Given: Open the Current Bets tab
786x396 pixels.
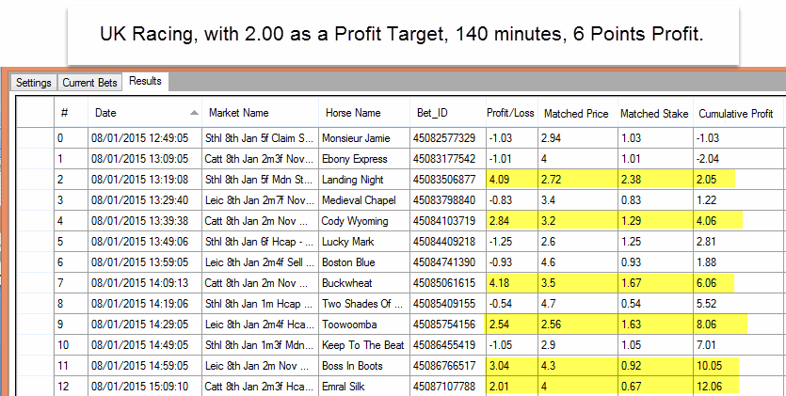Looking at the screenshot, I should [x=92, y=83].
